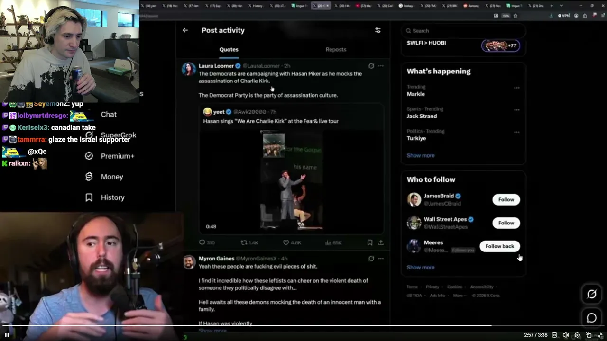
Task: Open Money in the X sidebar
Action: (x=112, y=177)
